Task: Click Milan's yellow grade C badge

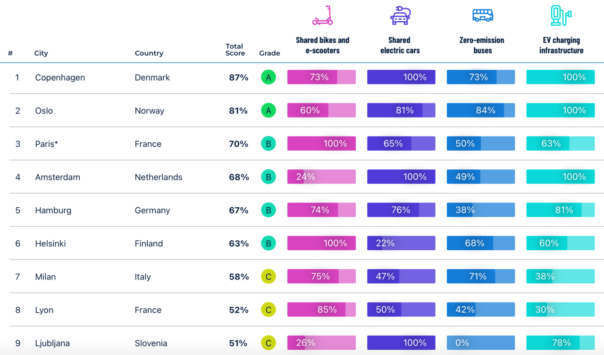Action: coord(268,277)
